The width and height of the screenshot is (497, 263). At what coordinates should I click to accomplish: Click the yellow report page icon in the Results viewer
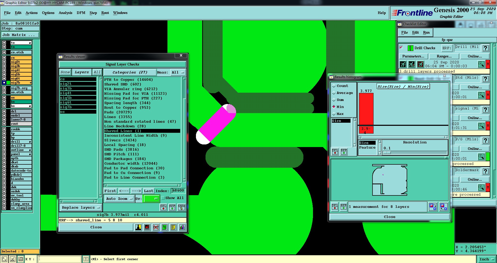[173, 227]
